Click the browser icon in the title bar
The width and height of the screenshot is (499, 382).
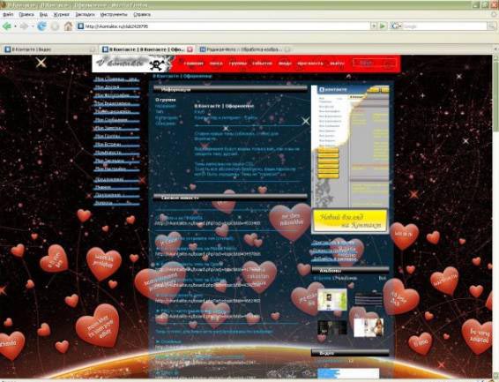[4, 4]
